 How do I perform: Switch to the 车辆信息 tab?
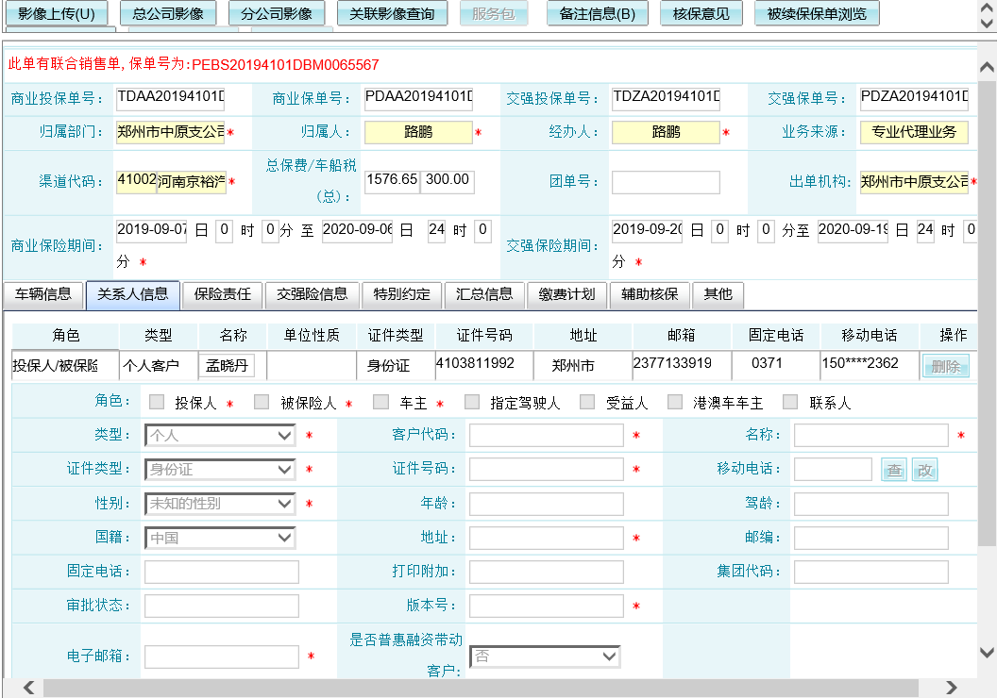(x=43, y=294)
